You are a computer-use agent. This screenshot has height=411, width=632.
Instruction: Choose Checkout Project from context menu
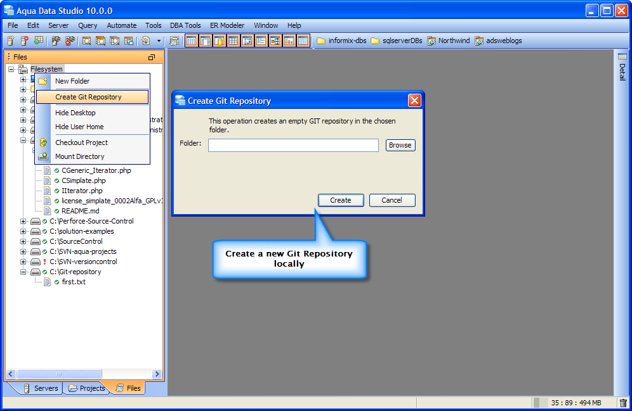point(93,142)
